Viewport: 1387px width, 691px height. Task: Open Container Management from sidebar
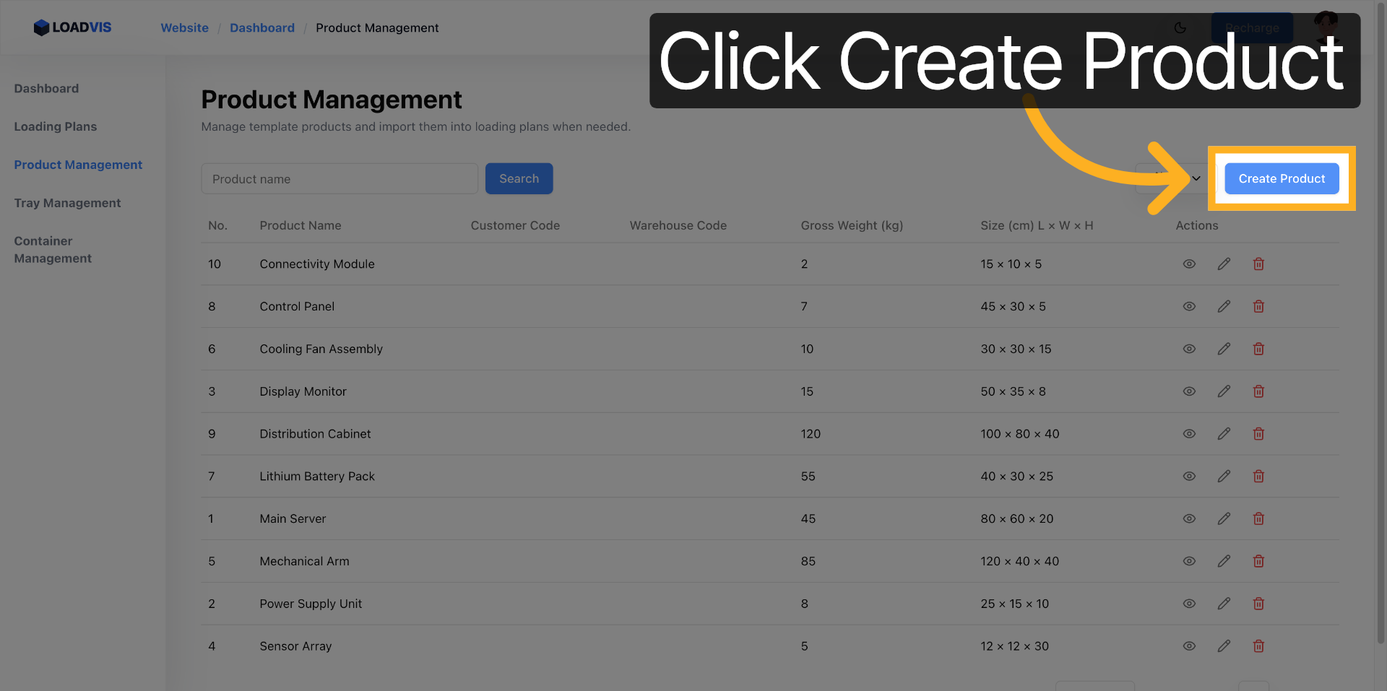53,250
